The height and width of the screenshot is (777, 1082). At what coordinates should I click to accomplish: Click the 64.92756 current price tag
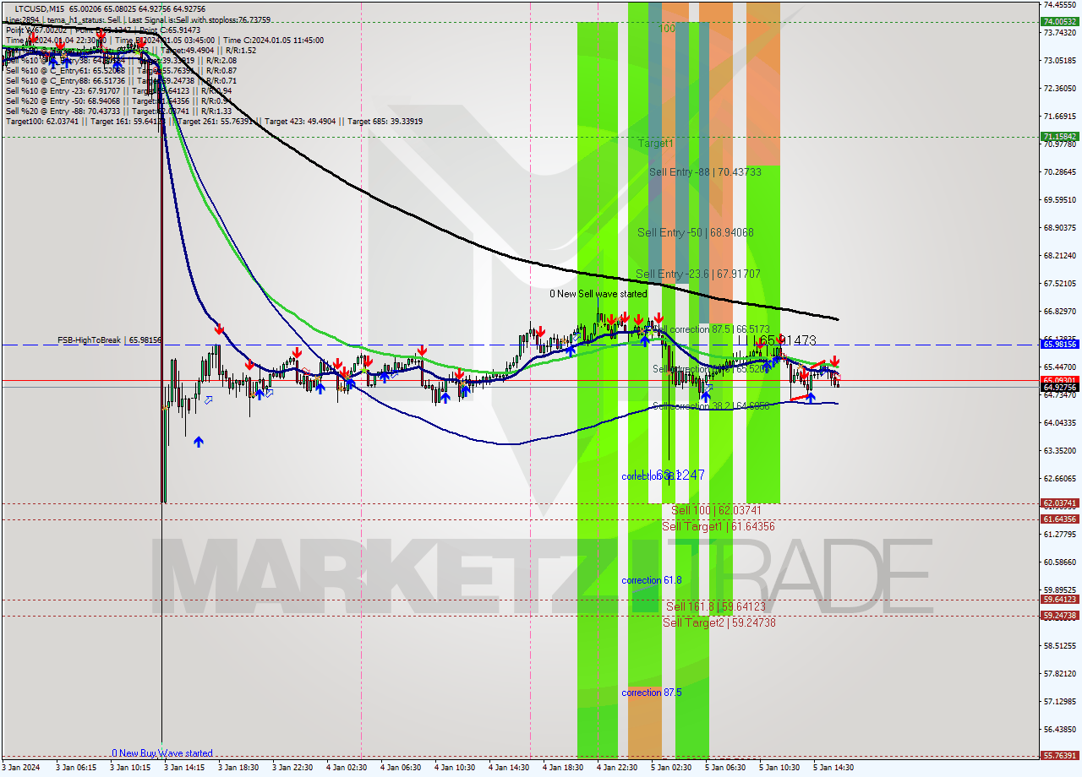[x=1060, y=388]
